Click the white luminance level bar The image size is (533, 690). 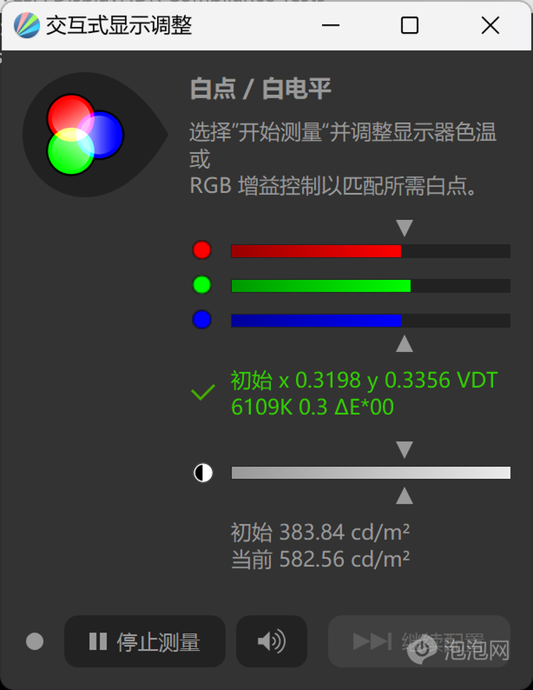370,473
